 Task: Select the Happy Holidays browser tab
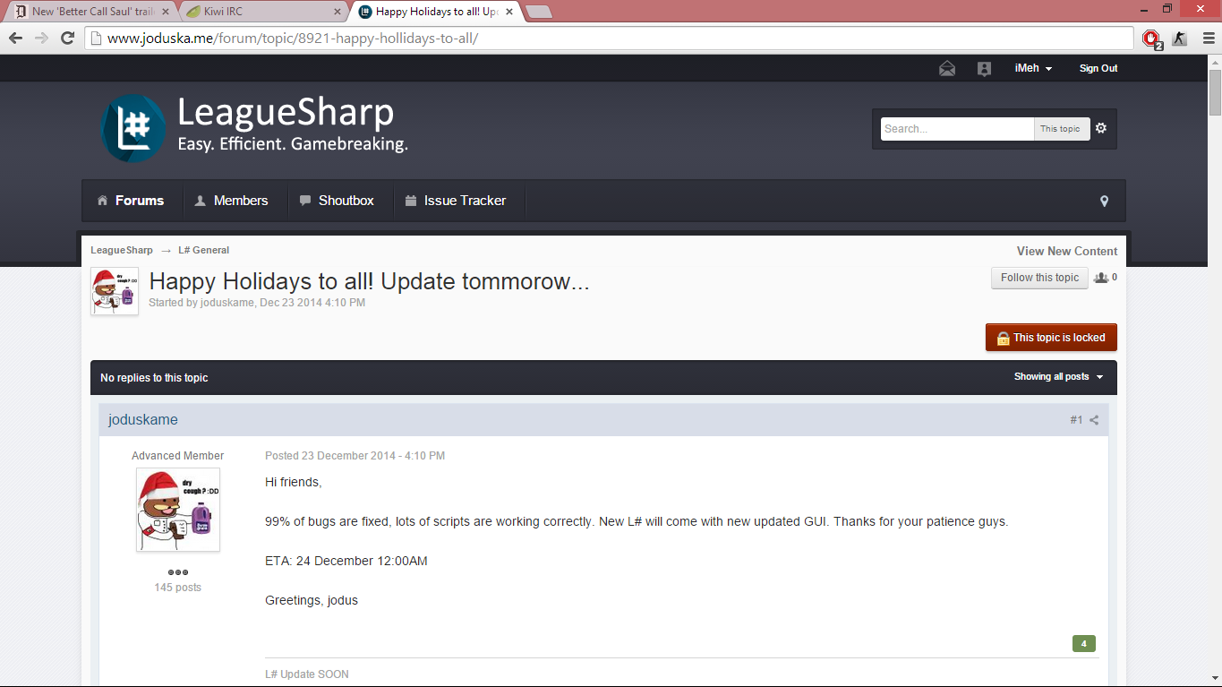click(x=435, y=12)
